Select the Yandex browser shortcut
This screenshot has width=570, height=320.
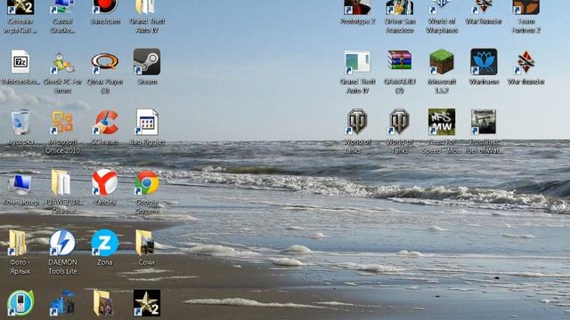[105, 182]
